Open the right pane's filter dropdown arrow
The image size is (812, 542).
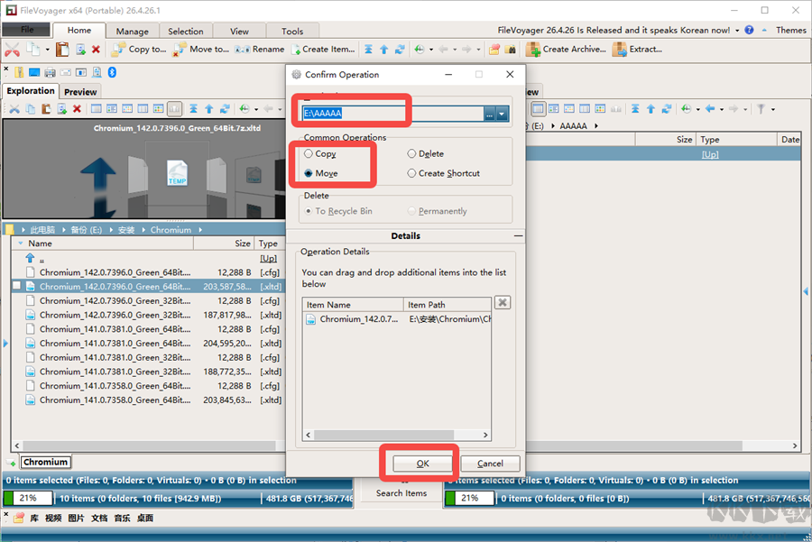pos(773,109)
